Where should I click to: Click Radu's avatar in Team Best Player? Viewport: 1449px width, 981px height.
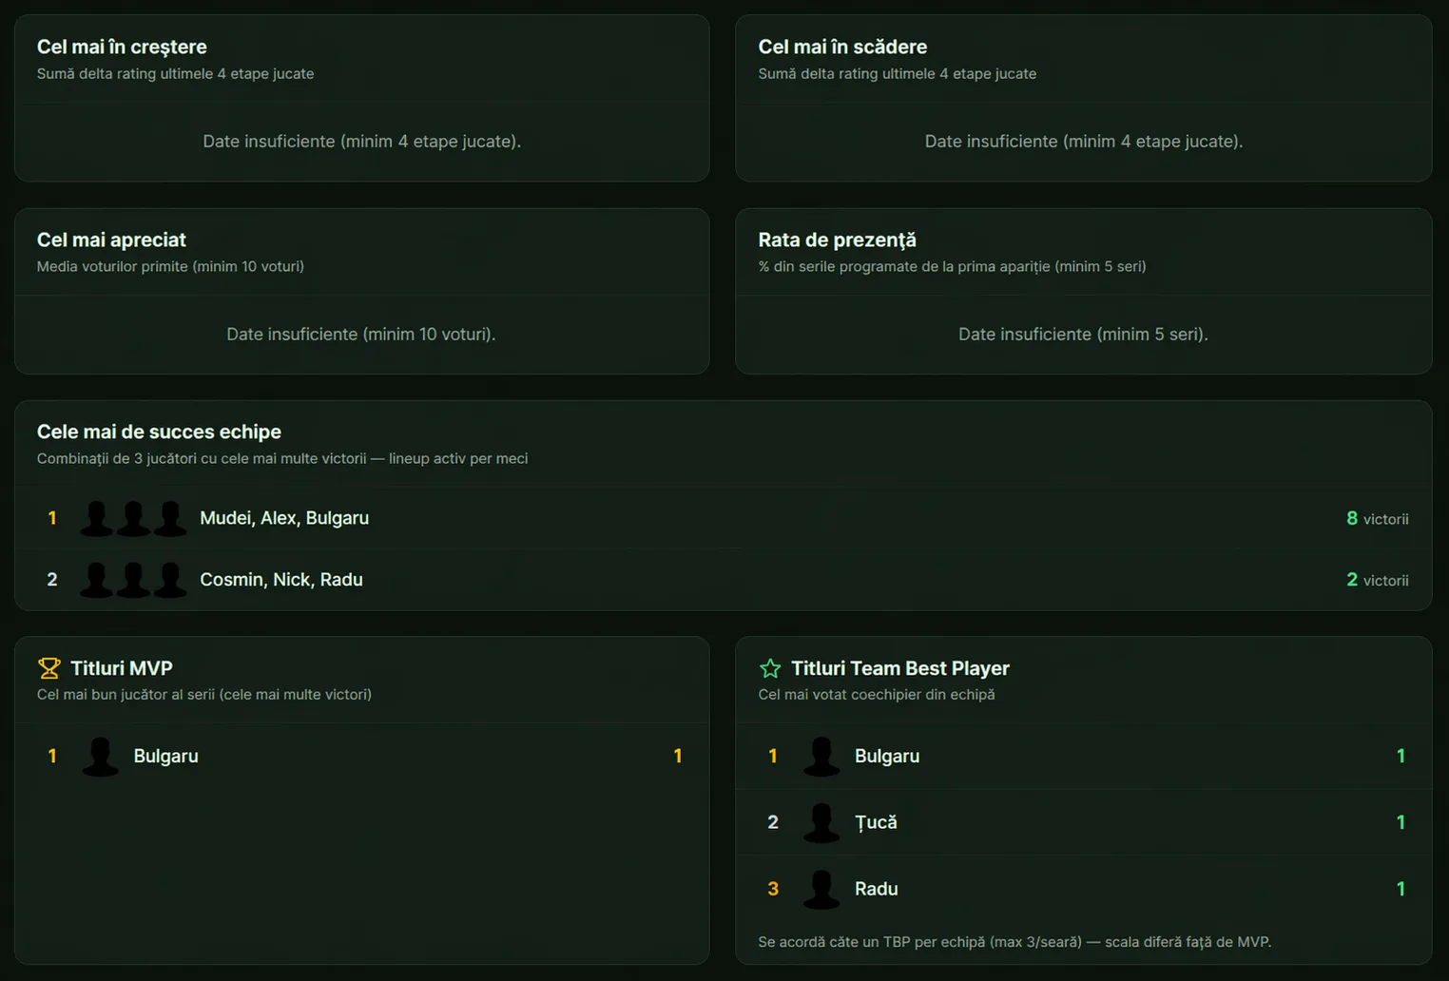coord(821,889)
